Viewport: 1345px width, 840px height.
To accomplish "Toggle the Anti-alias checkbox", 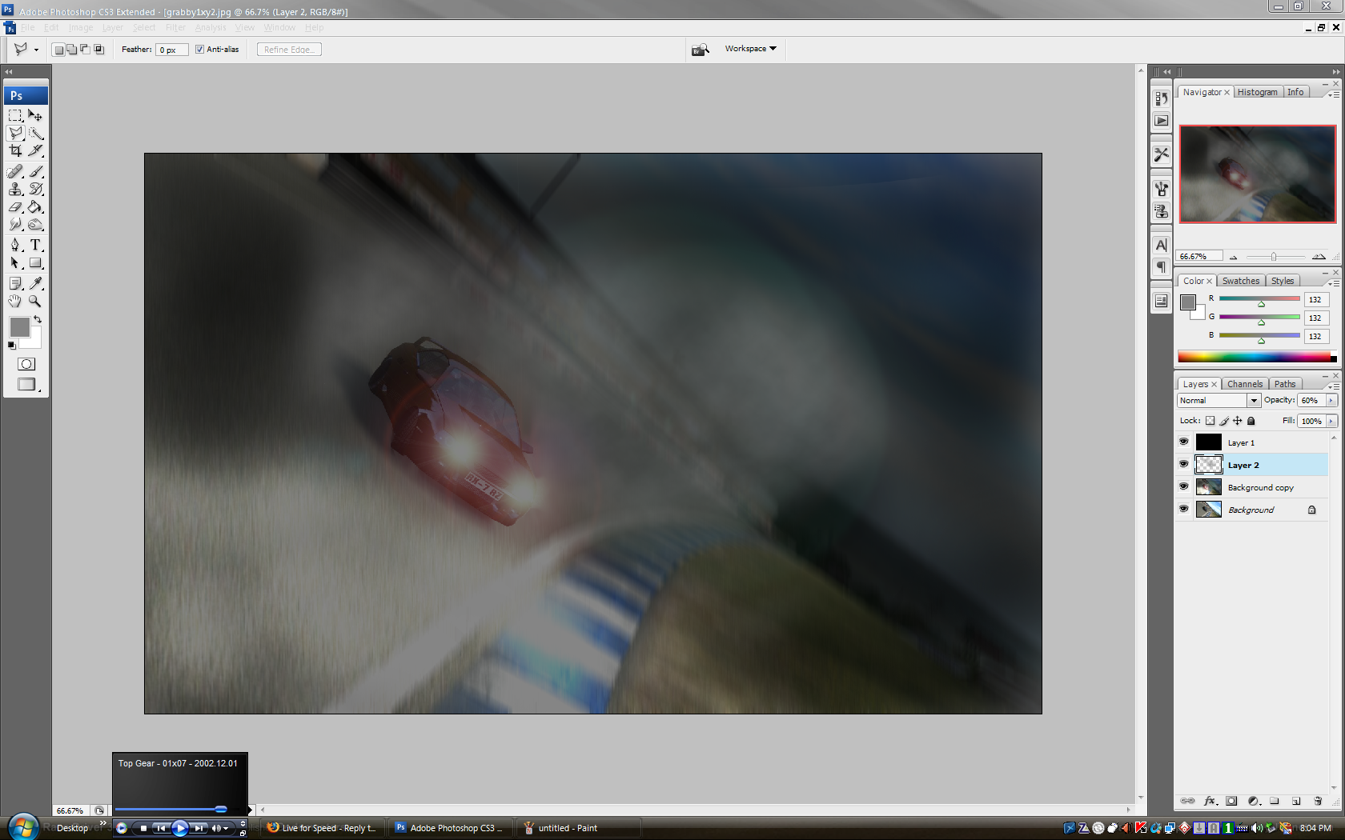I will point(199,50).
